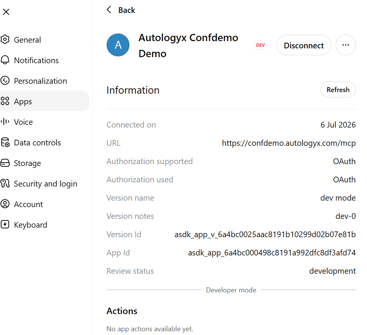Refresh the app information

tap(338, 90)
